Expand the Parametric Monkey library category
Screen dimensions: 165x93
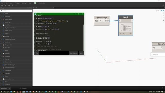tap(1, 39)
